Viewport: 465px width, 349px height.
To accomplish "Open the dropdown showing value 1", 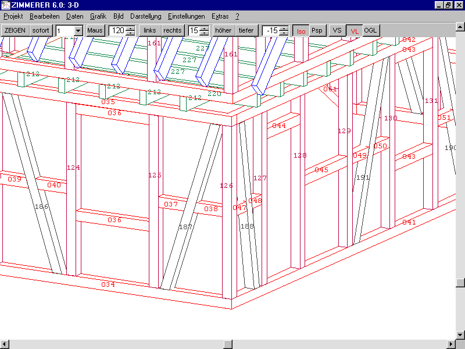I will point(78,31).
